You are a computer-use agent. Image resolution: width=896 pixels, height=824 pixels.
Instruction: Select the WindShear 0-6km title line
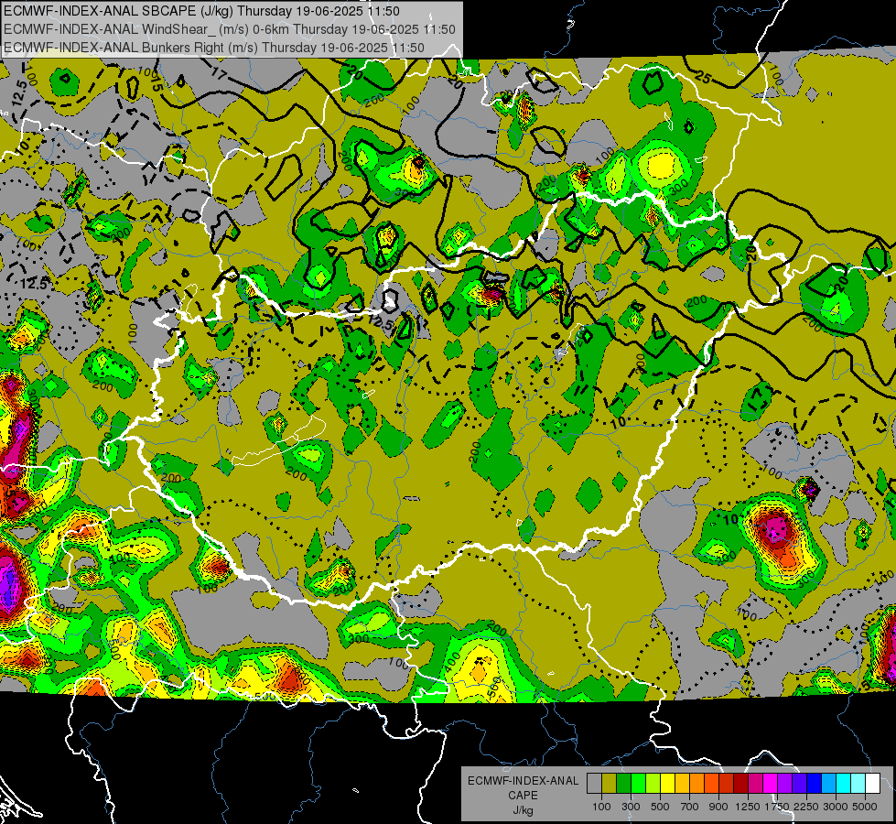229,29
